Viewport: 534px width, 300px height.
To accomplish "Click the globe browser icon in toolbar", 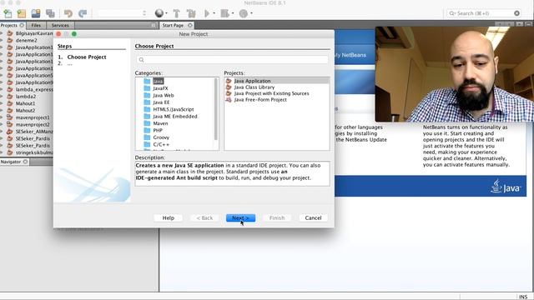I will (x=159, y=13).
